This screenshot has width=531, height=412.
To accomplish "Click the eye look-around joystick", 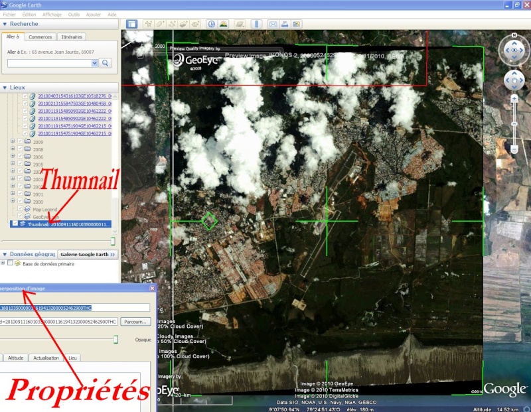I will coord(514,50).
